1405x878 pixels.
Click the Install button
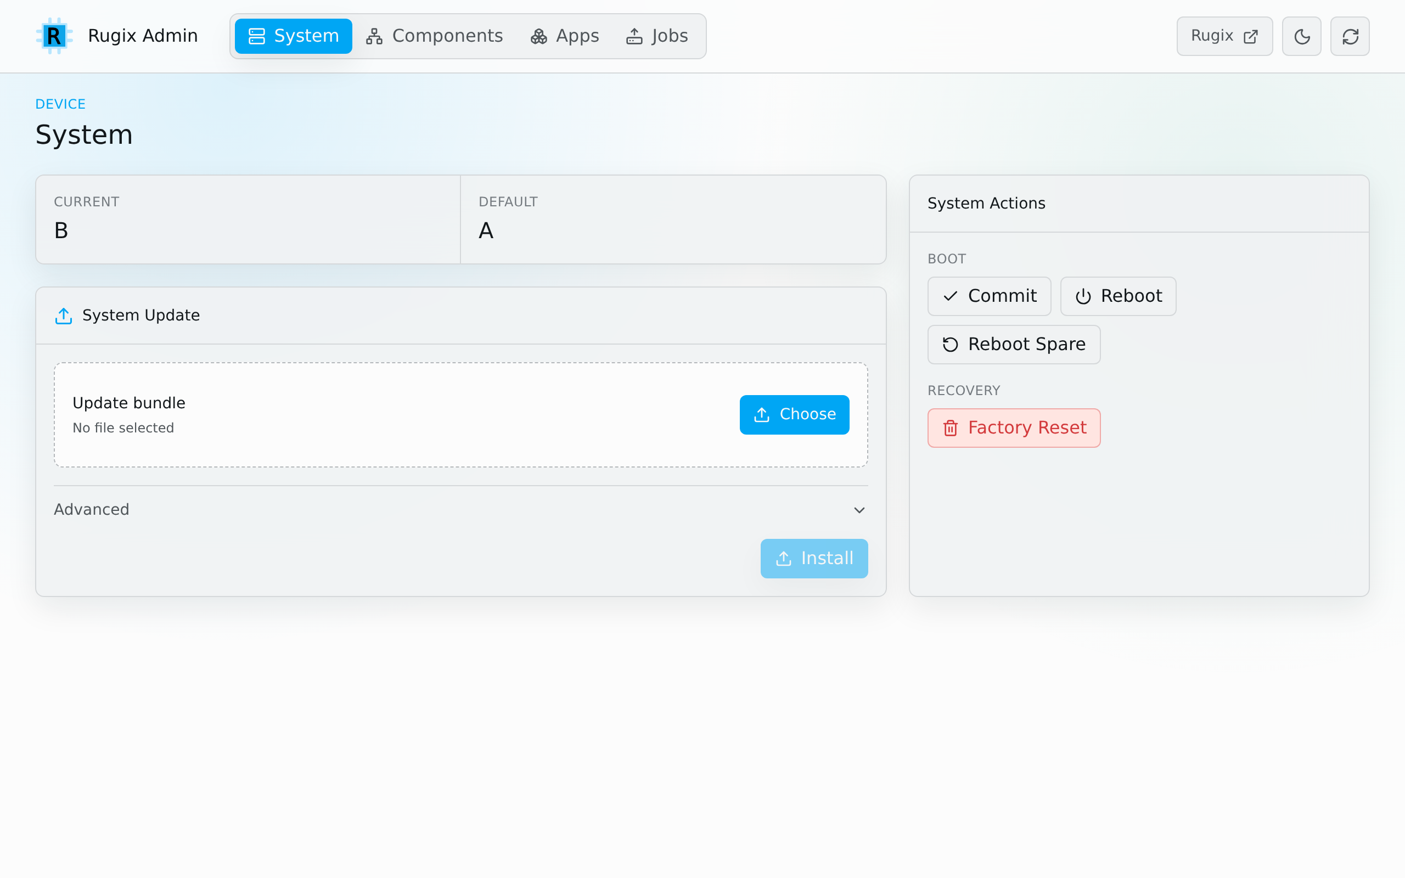tap(814, 559)
